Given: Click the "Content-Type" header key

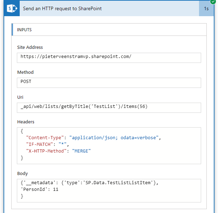Looking at the screenshot, I should [x=45, y=137].
